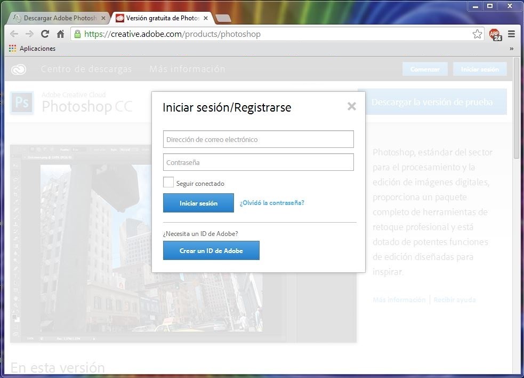Click the Creative Cloud logo icon
The width and height of the screenshot is (524, 378).
tap(18, 69)
